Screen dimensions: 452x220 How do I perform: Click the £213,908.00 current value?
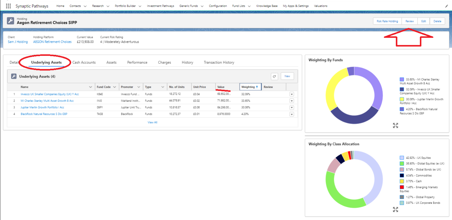85,42
